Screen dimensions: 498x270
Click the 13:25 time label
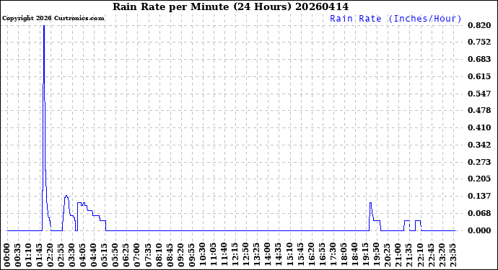257,256
